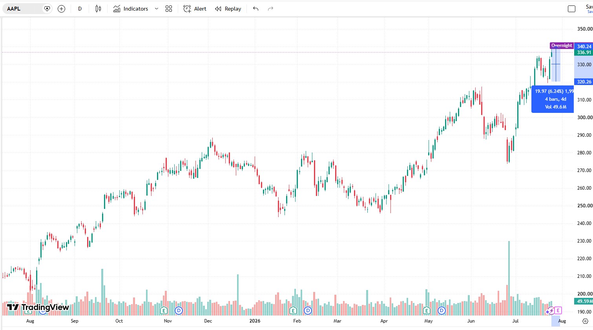
Task: Start bar Replay mode
Action: [x=228, y=9]
